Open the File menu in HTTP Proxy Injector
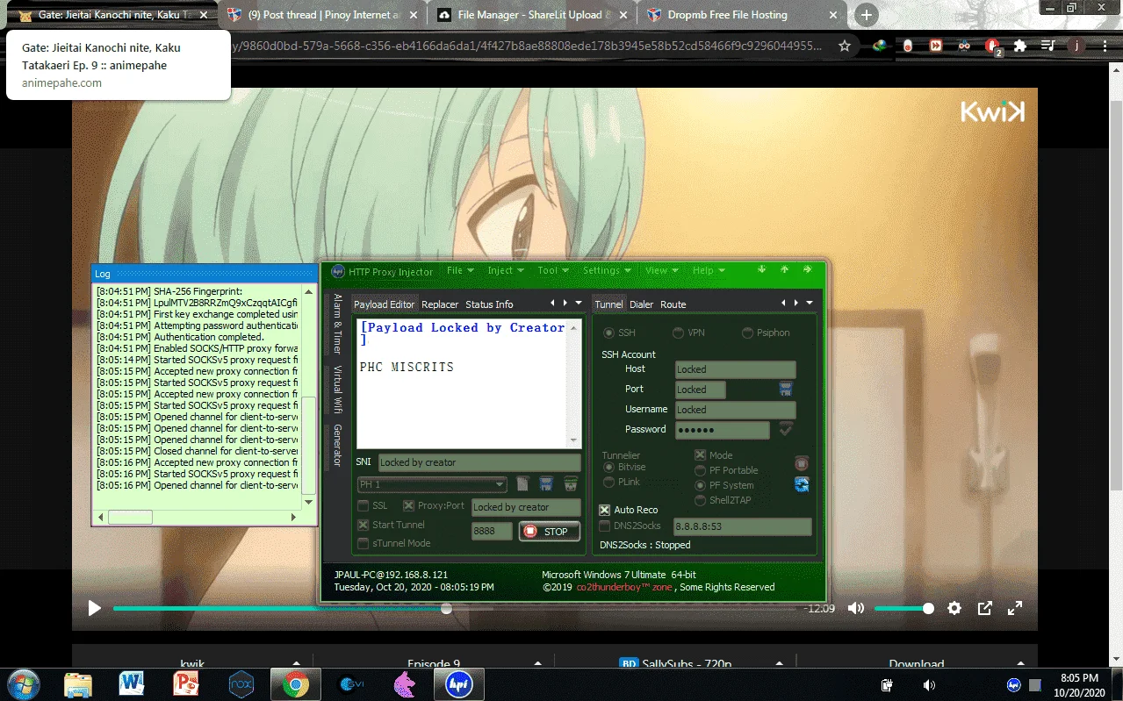The image size is (1123, 701). tap(460, 270)
